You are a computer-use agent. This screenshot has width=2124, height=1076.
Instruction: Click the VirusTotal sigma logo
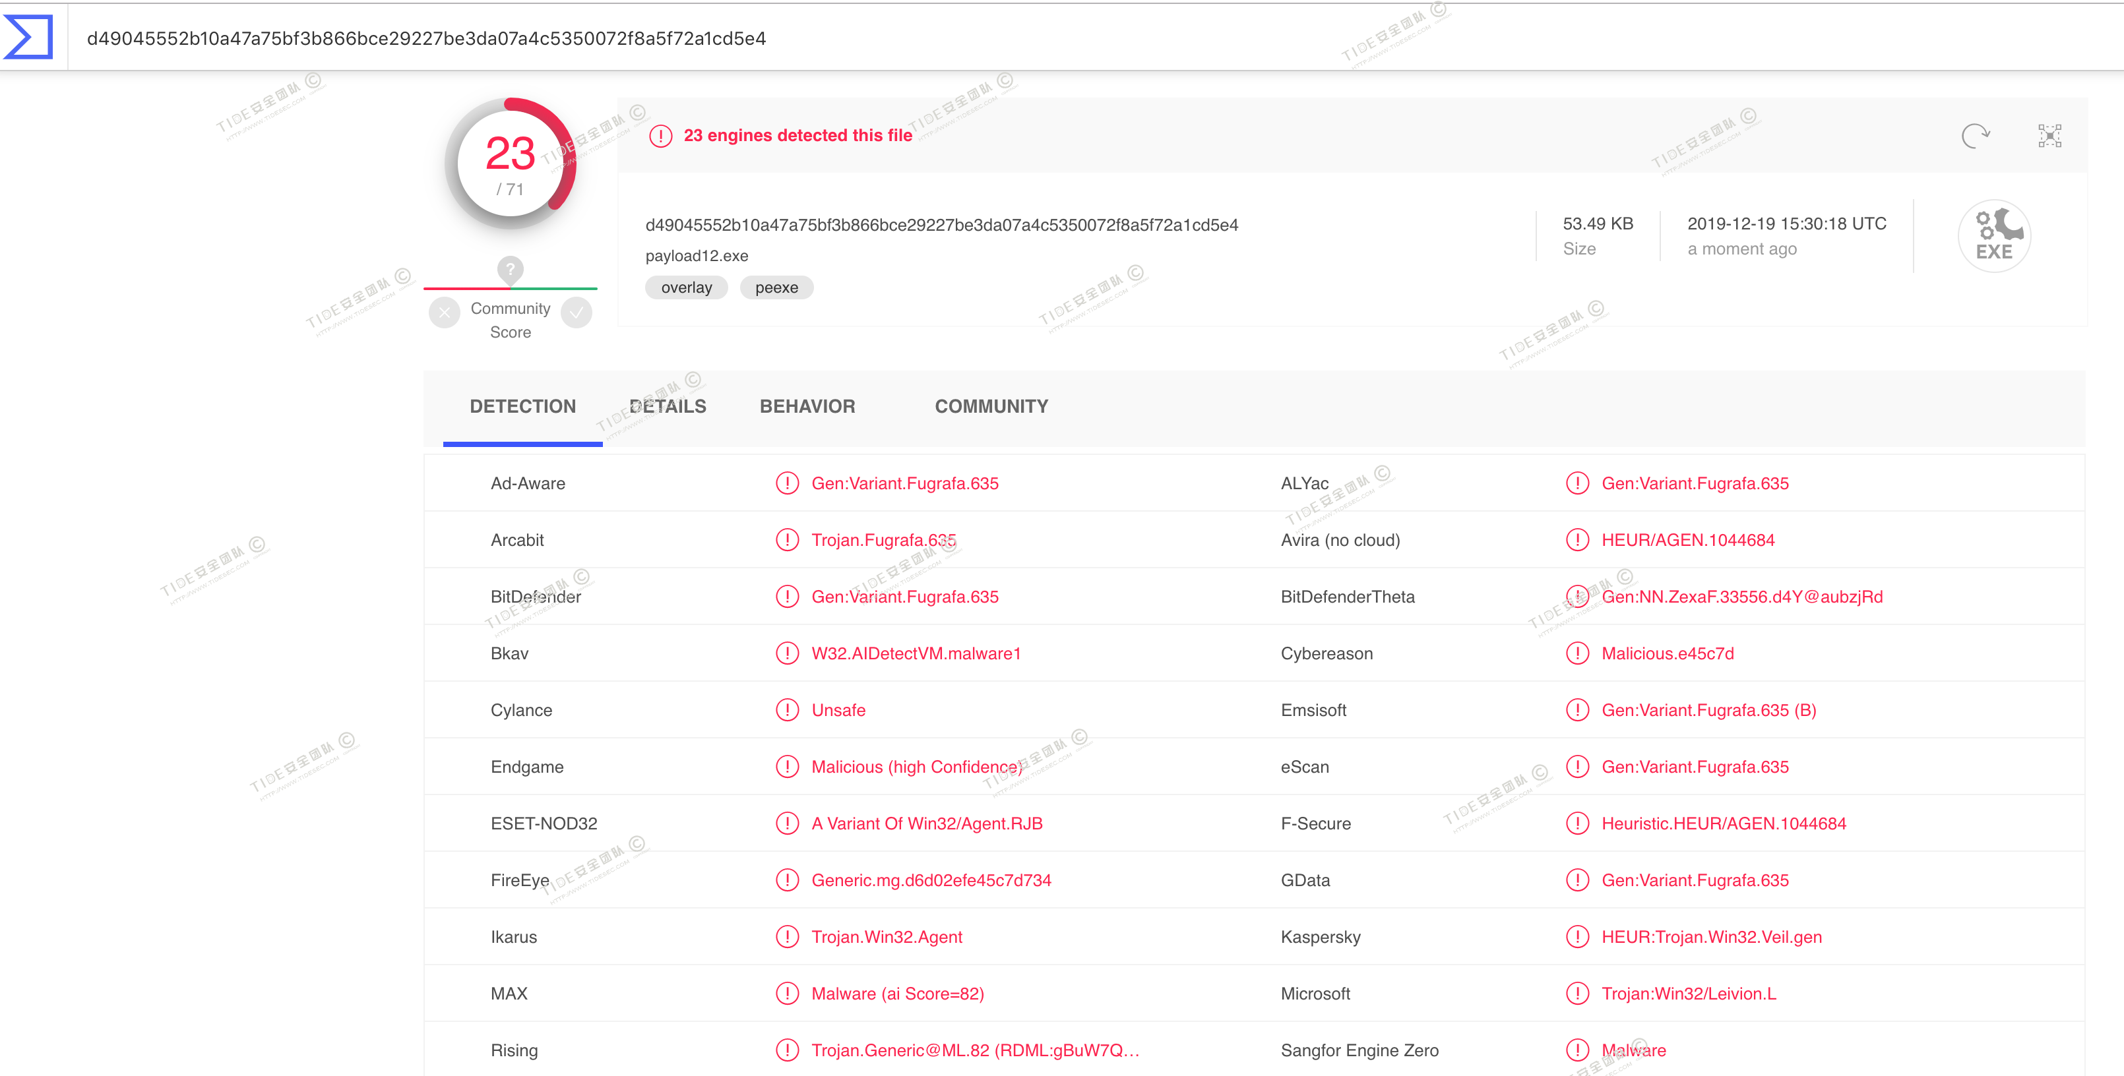point(28,37)
